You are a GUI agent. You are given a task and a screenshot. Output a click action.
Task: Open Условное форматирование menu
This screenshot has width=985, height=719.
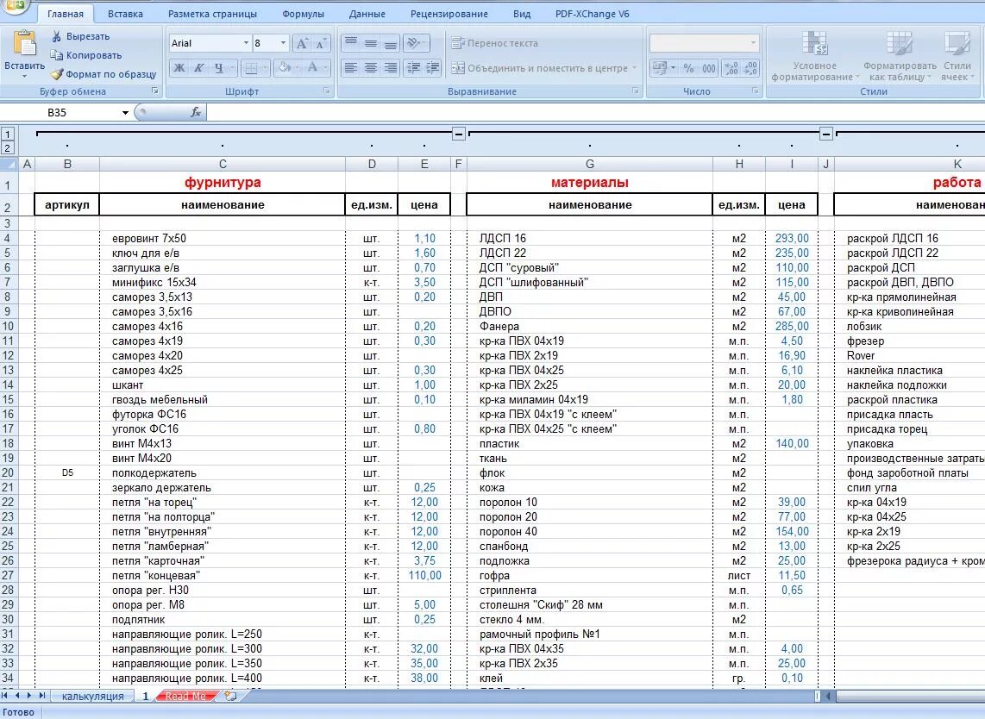tap(815, 57)
